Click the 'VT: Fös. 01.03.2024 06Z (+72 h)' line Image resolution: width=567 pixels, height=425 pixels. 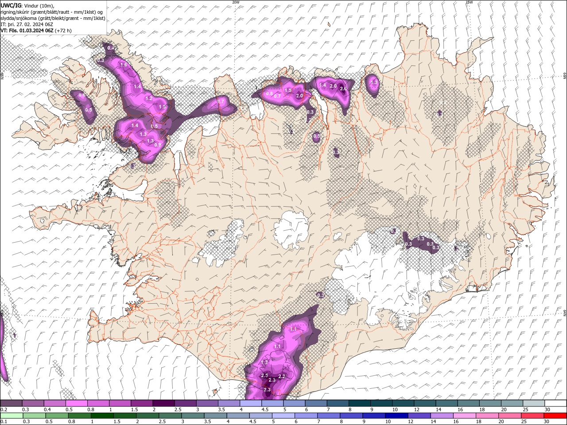36,31
